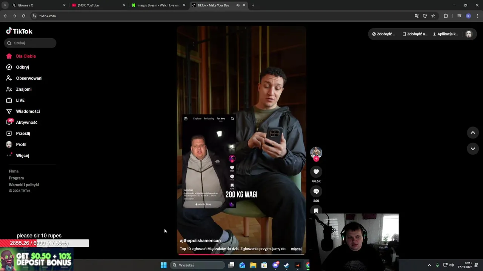Translate this page icon
Screen dimensions: 483x271
(x=417, y=16)
